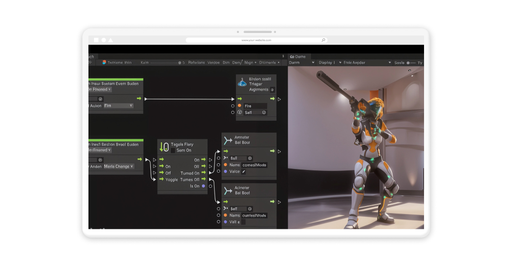Click the Toggle Flow node icon
This screenshot has width=512, height=266.
tap(164, 147)
